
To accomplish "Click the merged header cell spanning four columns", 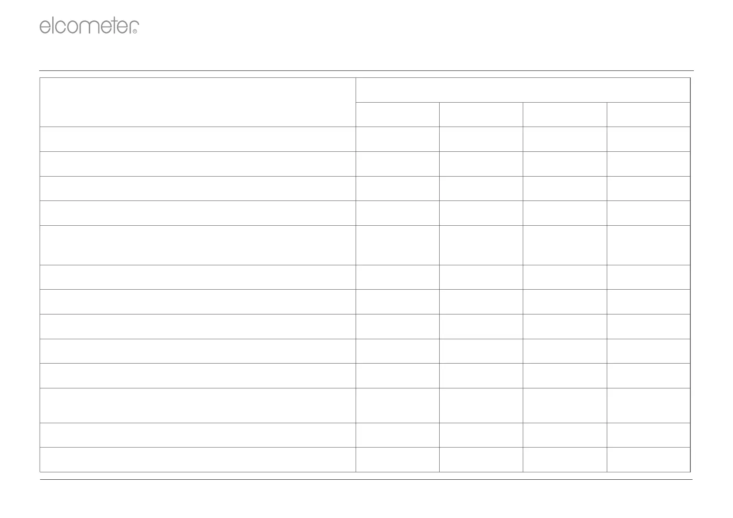I will pyautogui.click(x=523, y=90).
